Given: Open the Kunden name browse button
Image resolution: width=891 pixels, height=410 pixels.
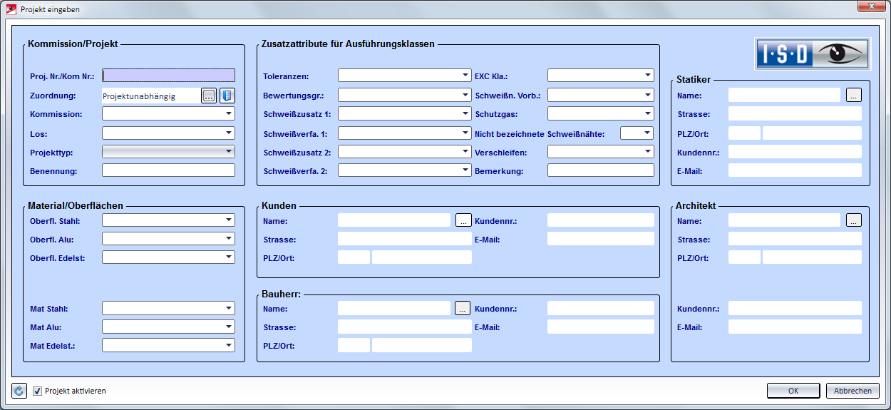Looking at the screenshot, I should pyautogui.click(x=463, y=221).
